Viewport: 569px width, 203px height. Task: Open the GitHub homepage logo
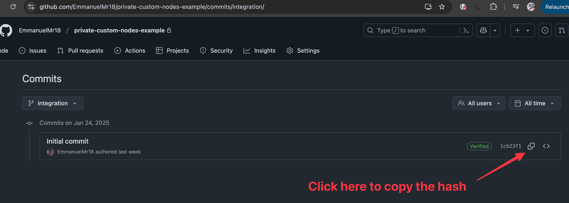click(6, 30)
